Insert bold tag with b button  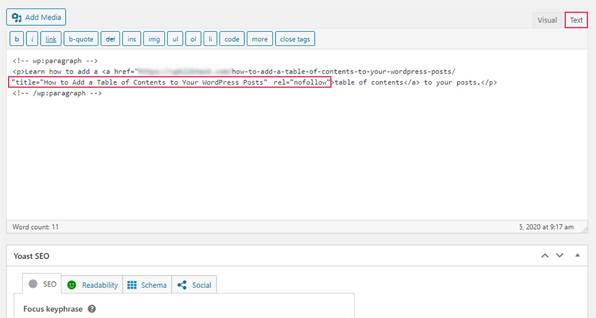pos(17,39)
